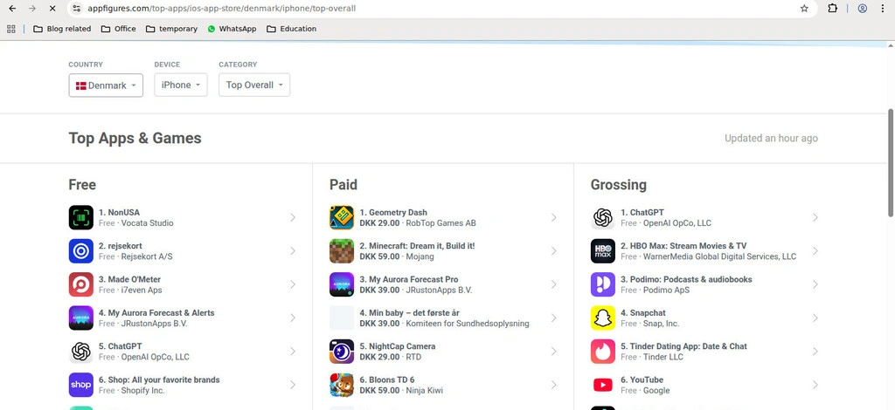The width and height of the screenshot is (895, 410).
Task: Click the 'Top Apps & Games' heading
Action: click(x=135, y=139)
